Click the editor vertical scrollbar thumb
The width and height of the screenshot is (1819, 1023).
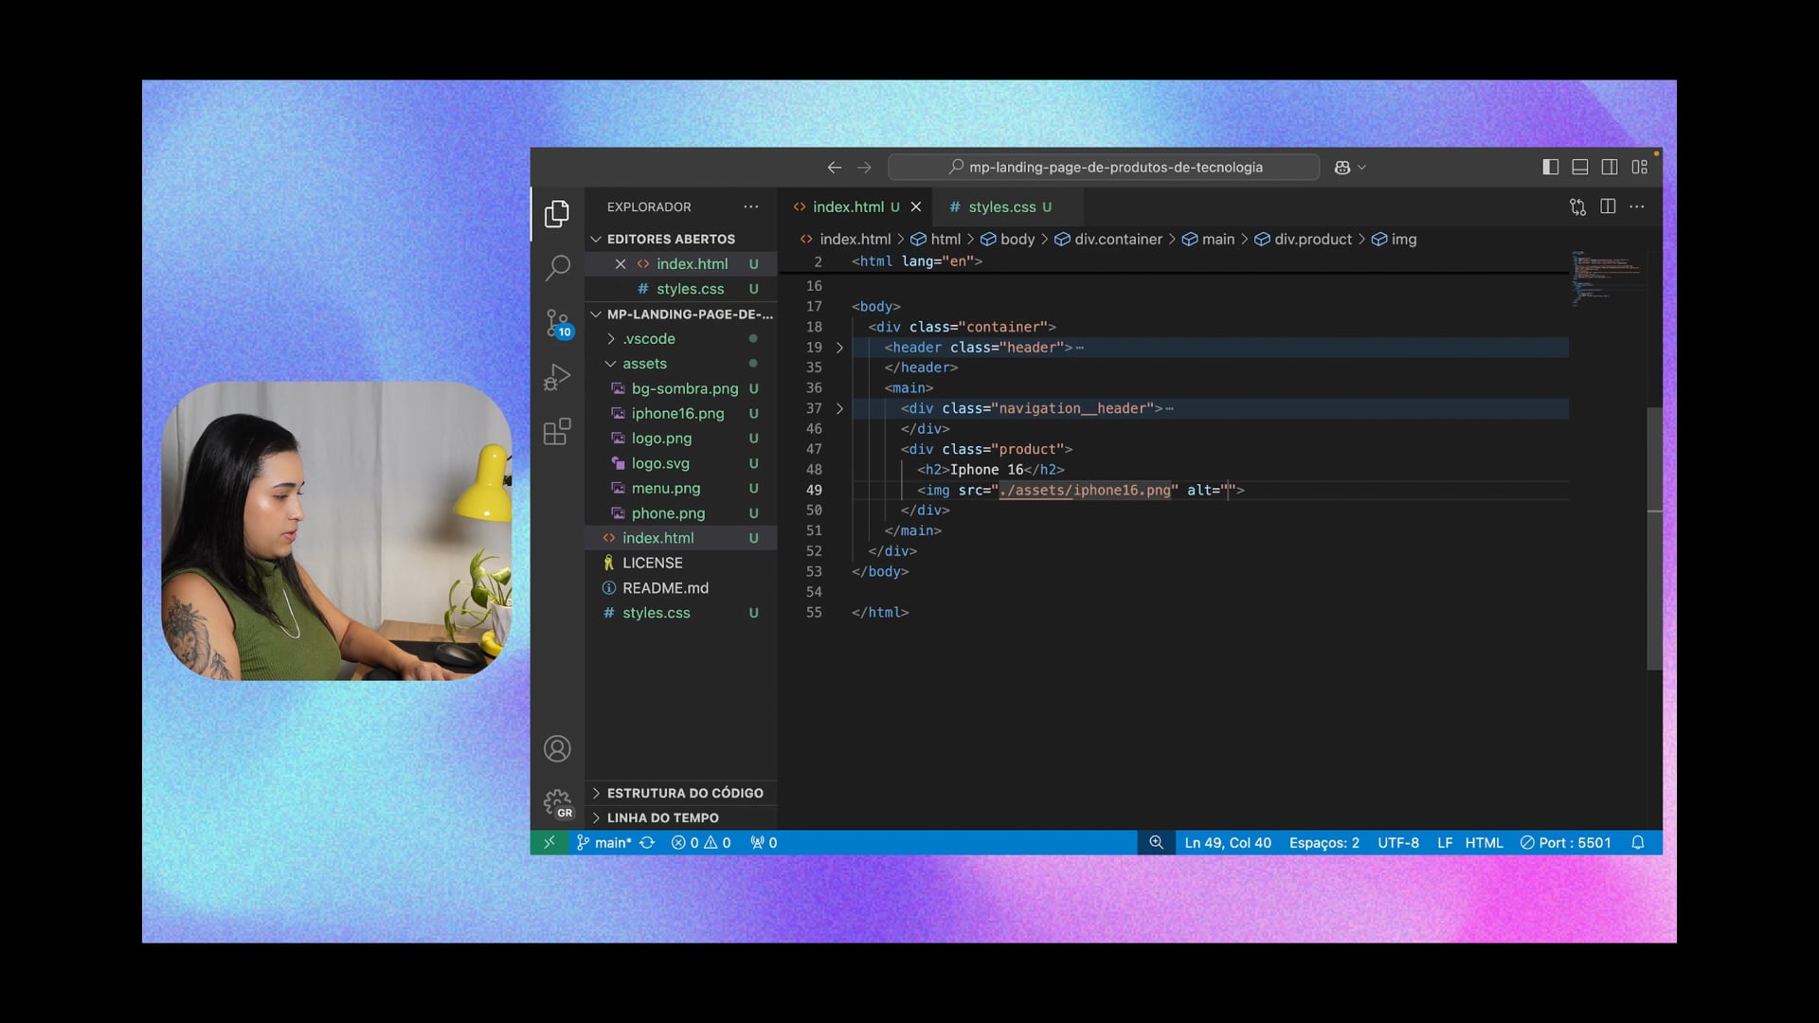(x=1654, y=538)
